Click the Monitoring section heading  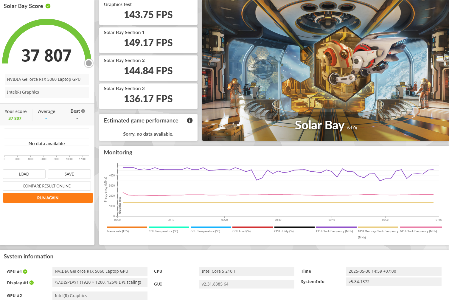(118, 152)
